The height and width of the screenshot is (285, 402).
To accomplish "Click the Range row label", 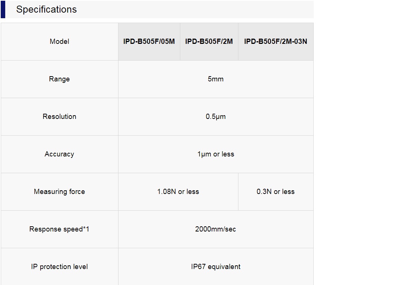I will pos(60,79).
